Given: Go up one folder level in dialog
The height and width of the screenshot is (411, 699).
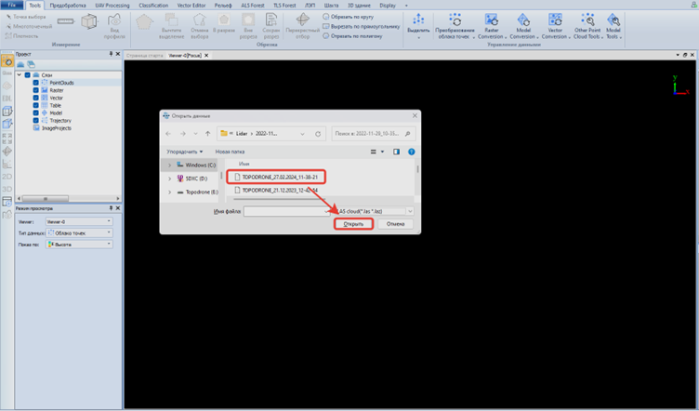Looking at the screenshot, I should click(x=207, y=134).
